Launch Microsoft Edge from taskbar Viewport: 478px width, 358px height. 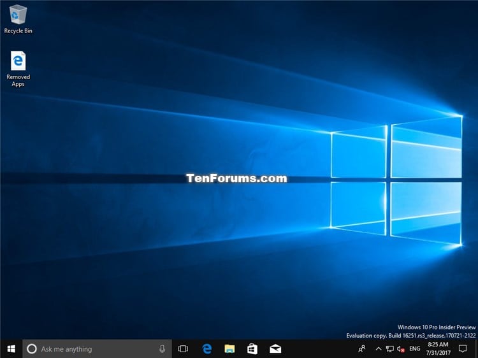click(206, 349)
